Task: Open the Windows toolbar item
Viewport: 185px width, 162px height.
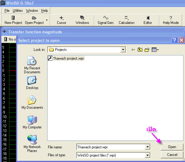Action: pyautogui.click(x=82, y=20)
